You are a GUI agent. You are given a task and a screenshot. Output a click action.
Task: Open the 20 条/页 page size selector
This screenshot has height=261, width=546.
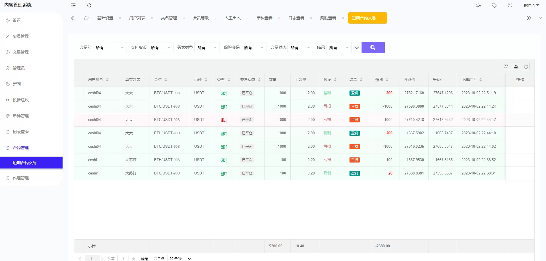(x=180, y=258)
